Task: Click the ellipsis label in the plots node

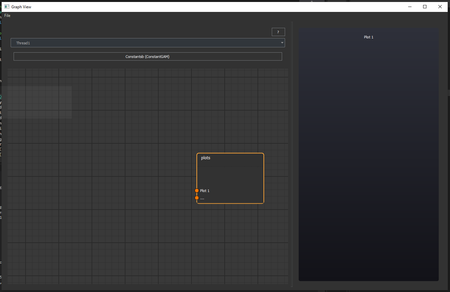Action: pyautogui.click(x=202, y=198)
